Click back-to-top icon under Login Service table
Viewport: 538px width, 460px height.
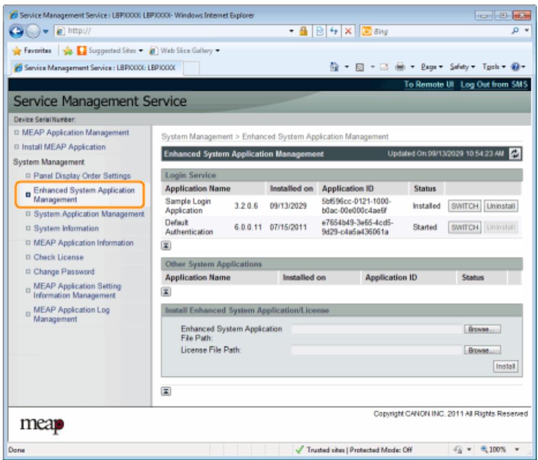click(166, 246)
